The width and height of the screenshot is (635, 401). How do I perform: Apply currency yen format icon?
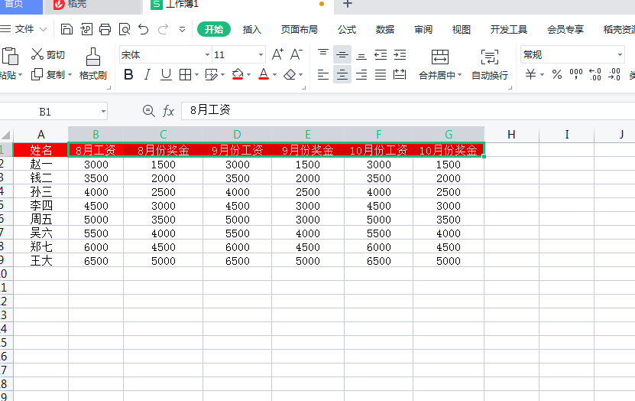pos(530,74)
